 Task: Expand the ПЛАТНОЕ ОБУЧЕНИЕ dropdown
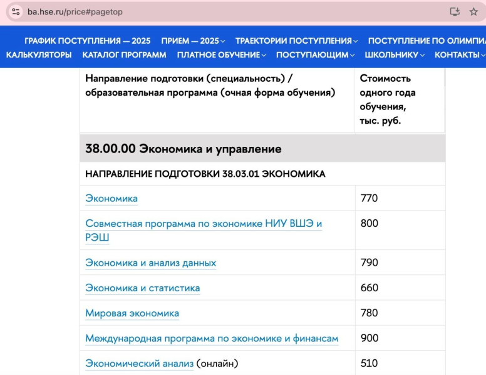coord(221,54)
